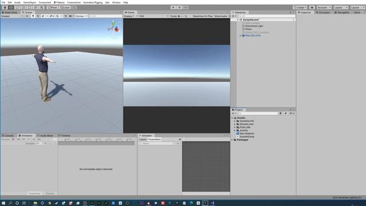The height and width of the screenshot is (206, 366).
Task: Open the custom editor tools icon
Action: coord(42,7)
